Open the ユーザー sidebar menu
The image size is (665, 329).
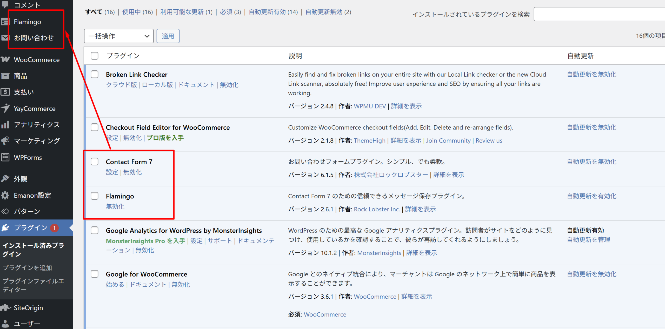coord(27,324)
